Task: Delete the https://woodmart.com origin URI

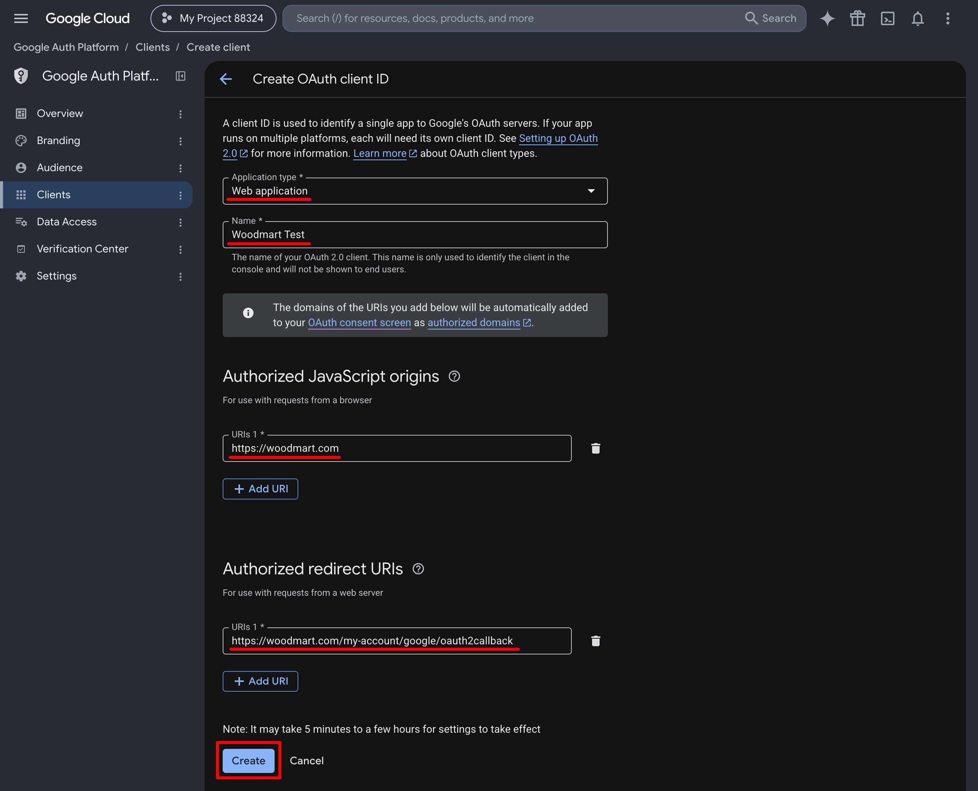Action: 595,448
